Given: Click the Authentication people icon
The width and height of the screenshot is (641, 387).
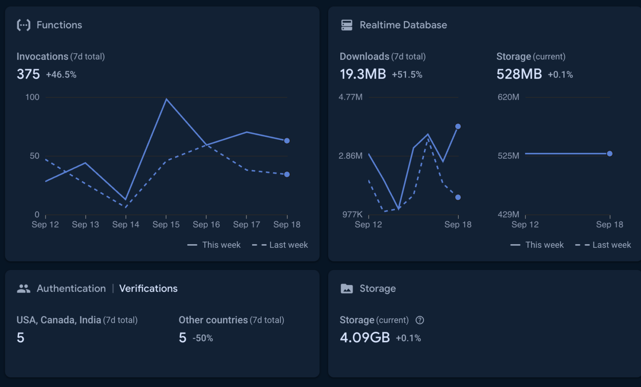Looking at the screenshot, I should click(x=23, y=289).
